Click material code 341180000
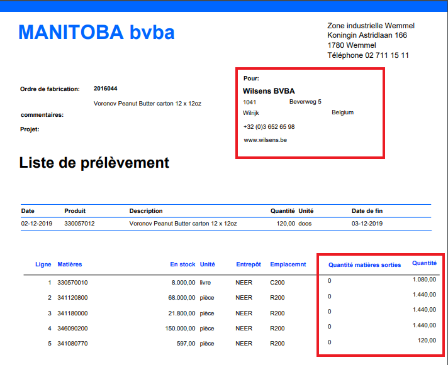This screenshot has height=365, width=448. pyautogui.click(x=72, y=313)
